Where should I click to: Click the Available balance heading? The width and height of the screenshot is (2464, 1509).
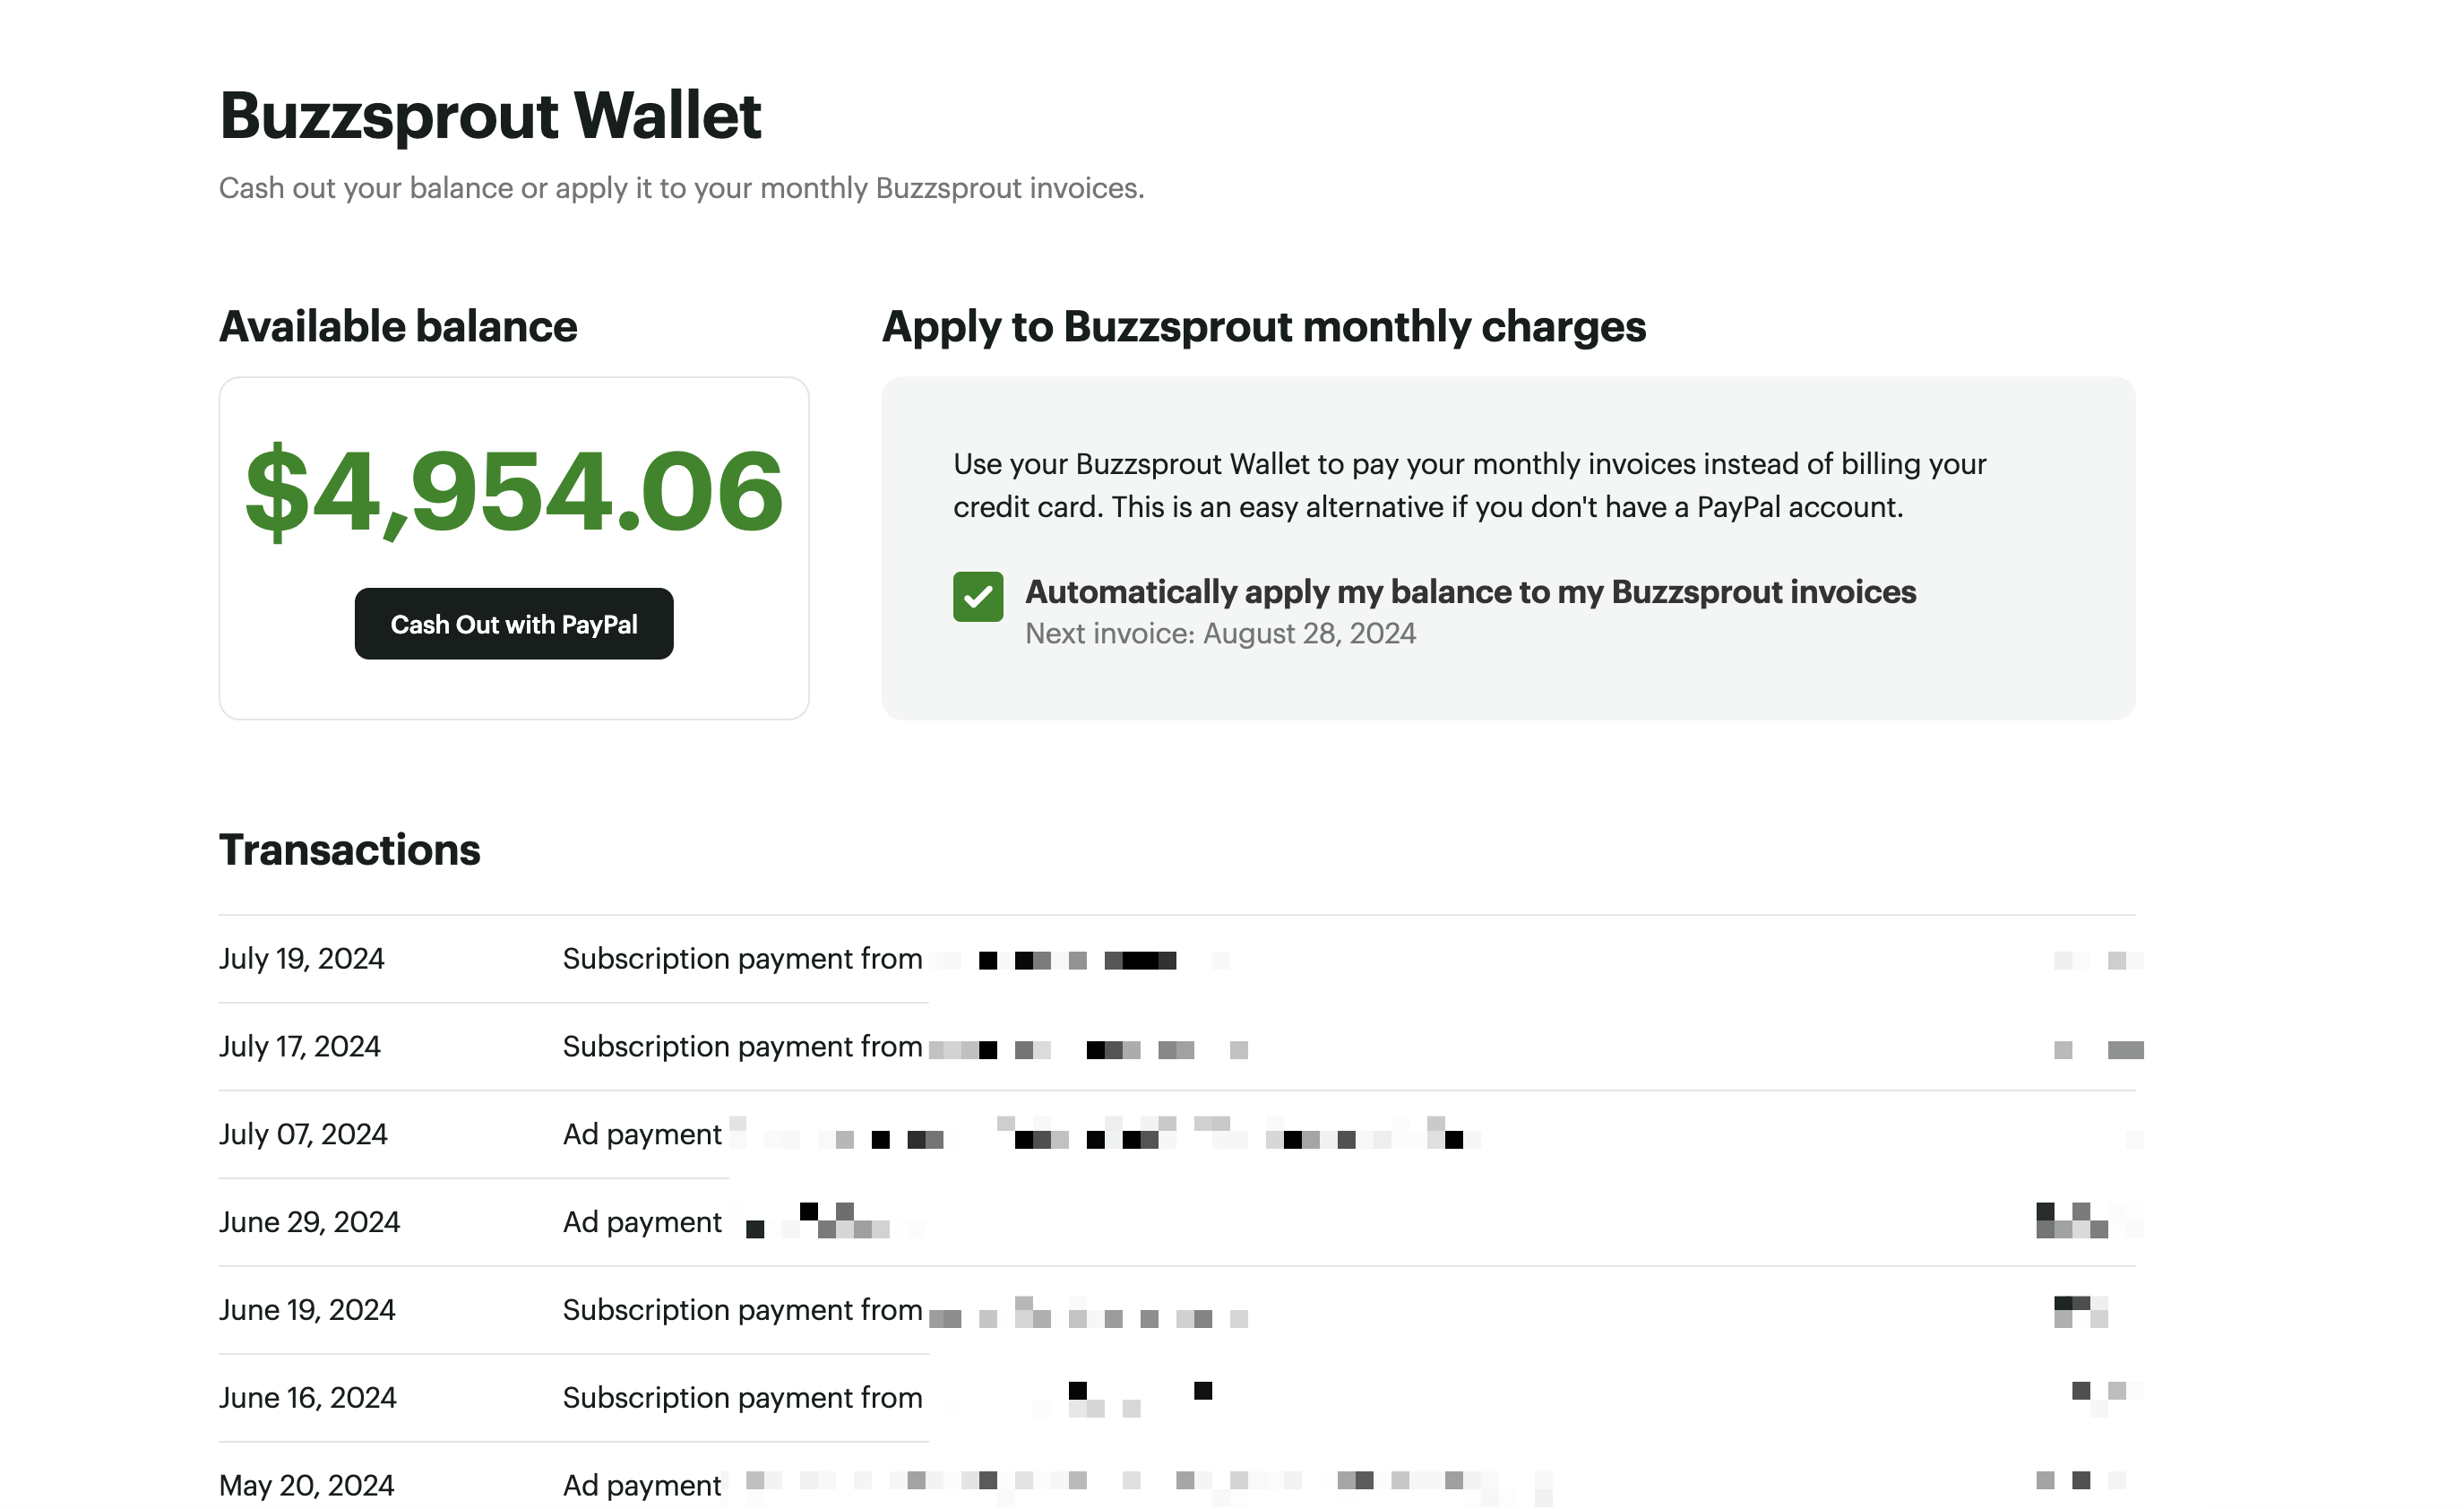(x=398, y=327)
